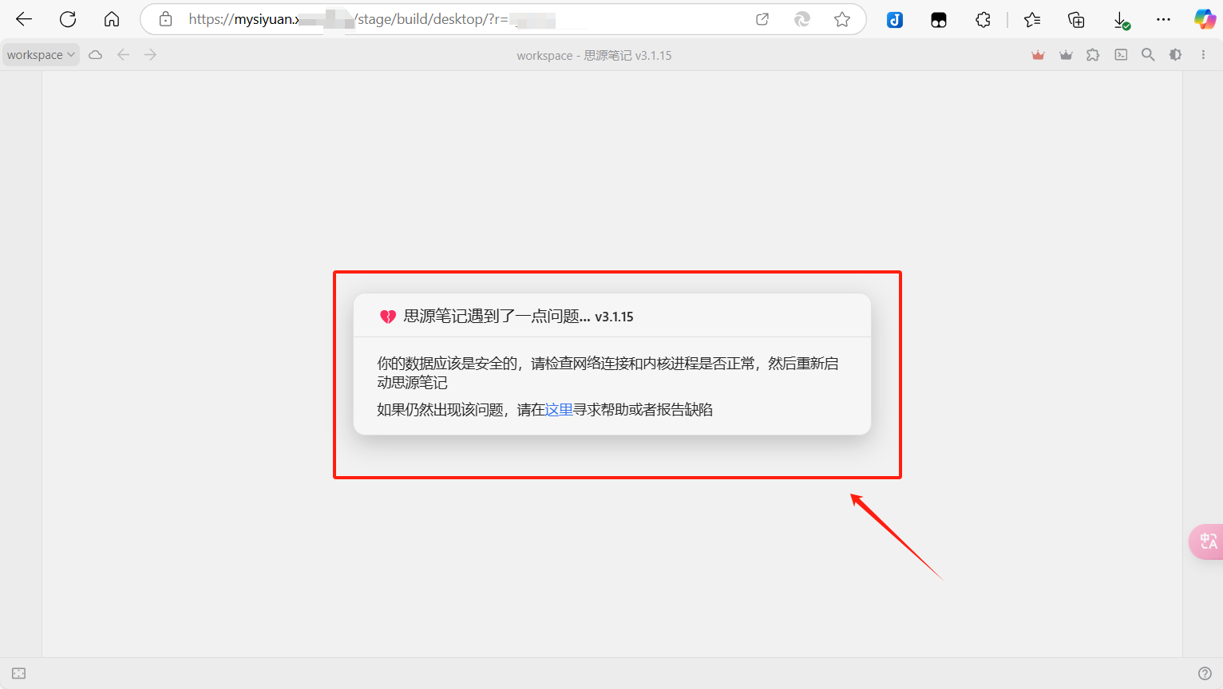Click the cloud sync icon
1223x689 pixels.
(96, 55)
